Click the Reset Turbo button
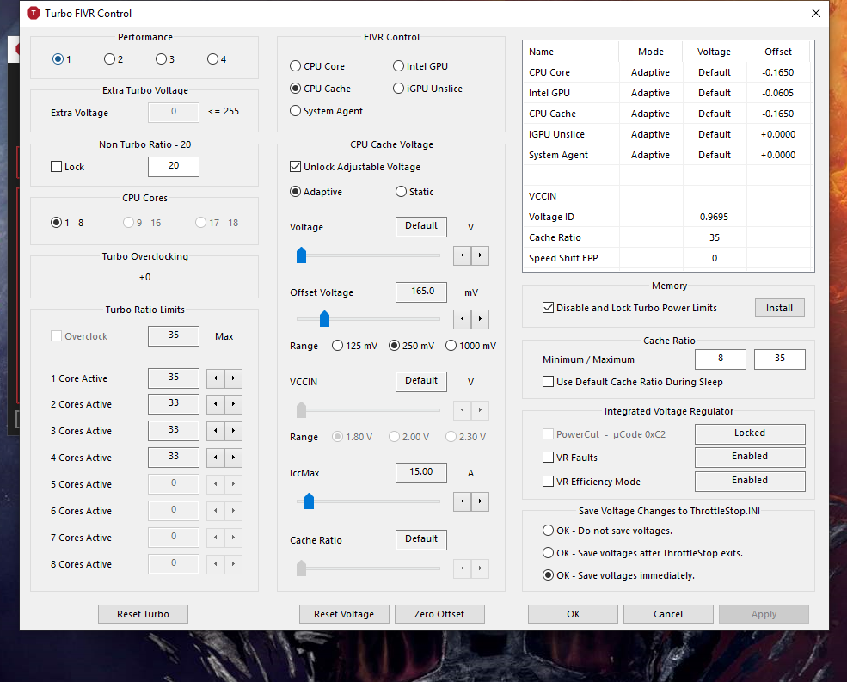The image size is (847, 682). [x=143, y=614]
